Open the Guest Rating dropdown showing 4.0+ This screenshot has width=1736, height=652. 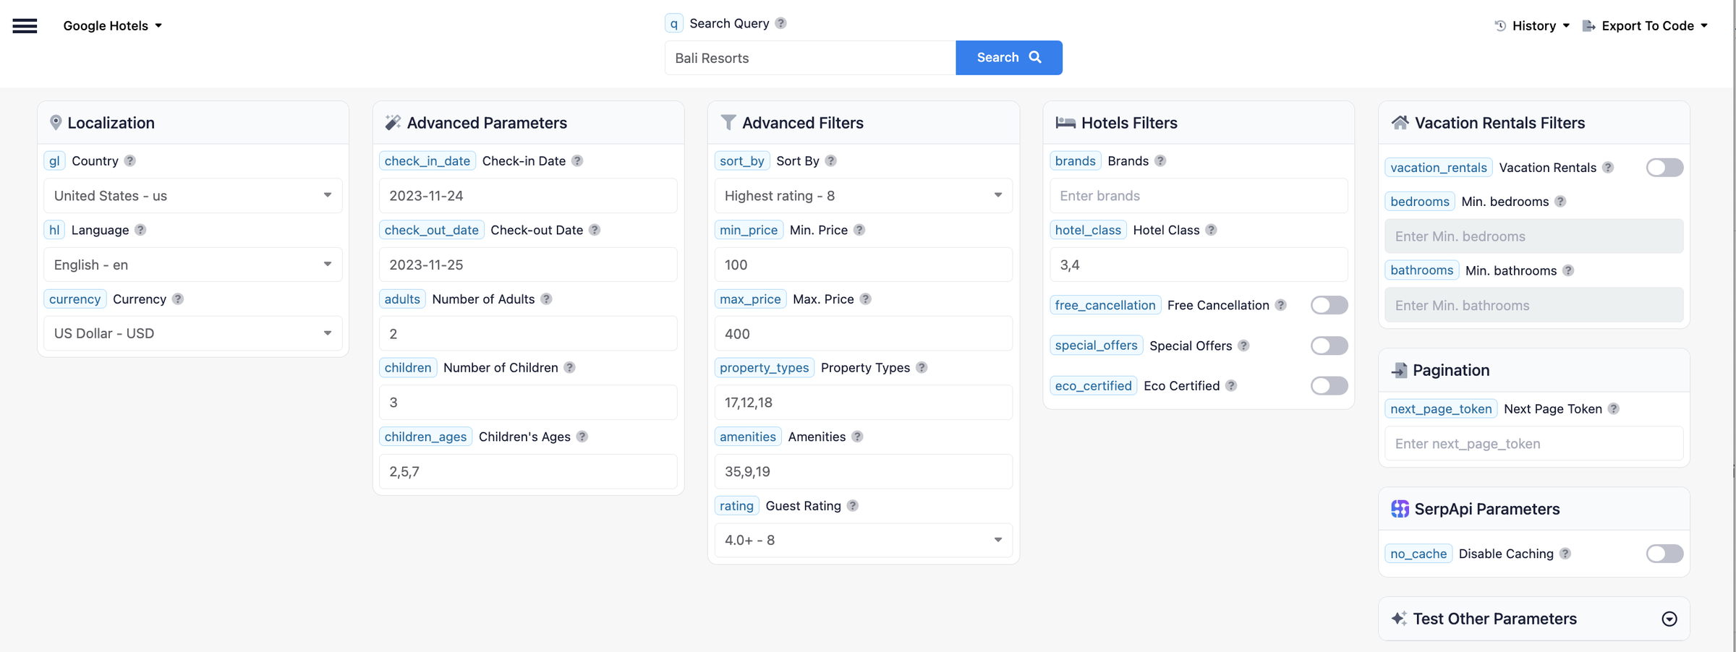pyautogui.click(x=862, y=540)
